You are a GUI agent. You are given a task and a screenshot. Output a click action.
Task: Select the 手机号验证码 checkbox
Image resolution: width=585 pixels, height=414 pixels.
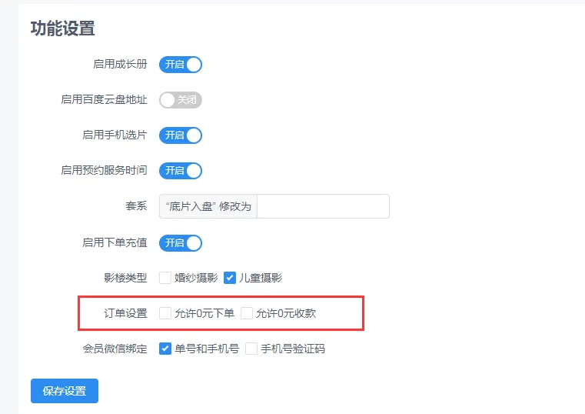point(251,349)
